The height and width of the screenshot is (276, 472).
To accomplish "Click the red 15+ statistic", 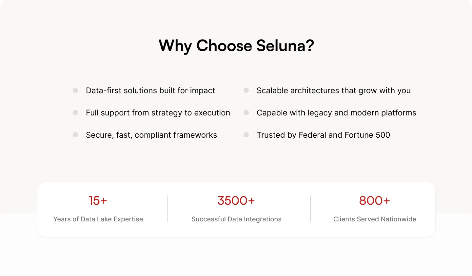I will pyautogui.click(x=98, y=200).
